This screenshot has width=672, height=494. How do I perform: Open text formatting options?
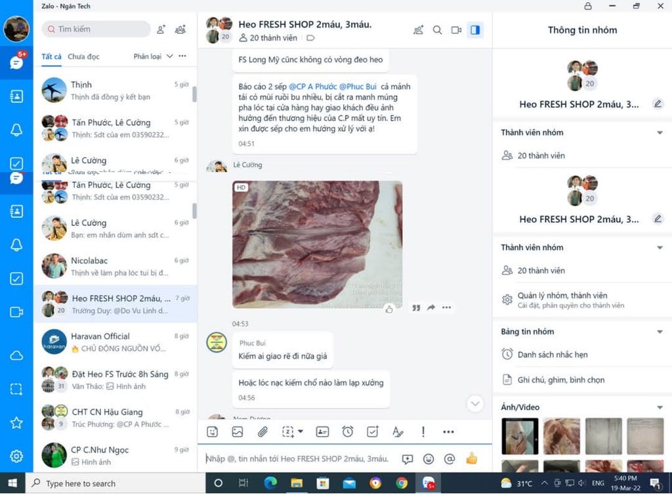pyautogui.click(x=398, y=432)
